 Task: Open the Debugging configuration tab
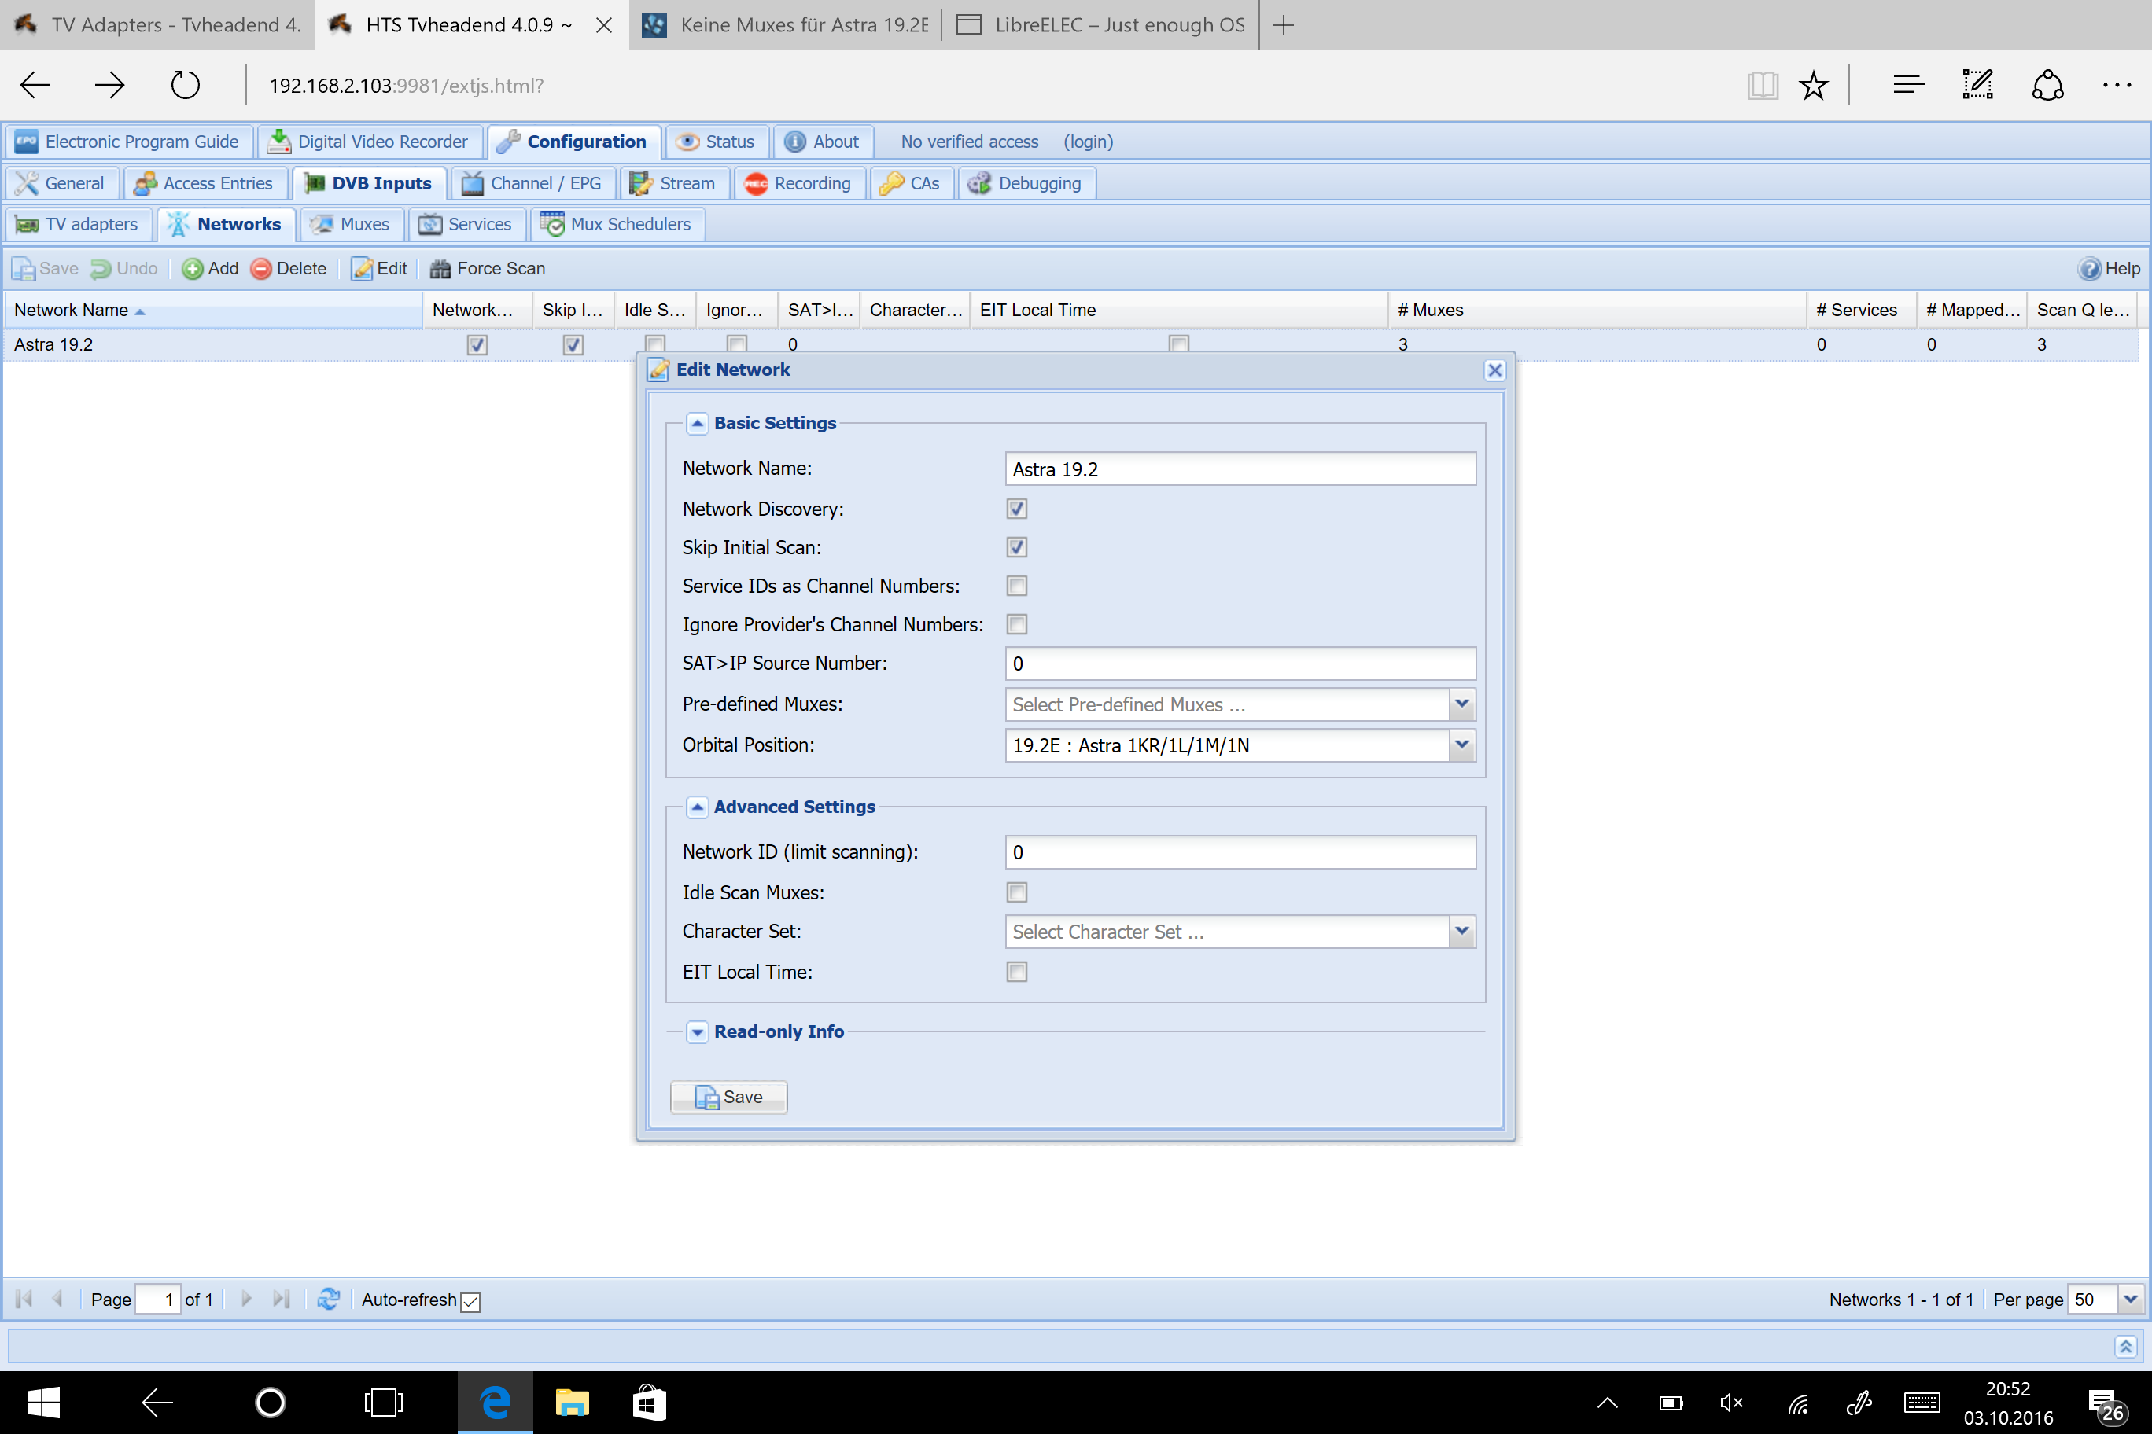1026,183
